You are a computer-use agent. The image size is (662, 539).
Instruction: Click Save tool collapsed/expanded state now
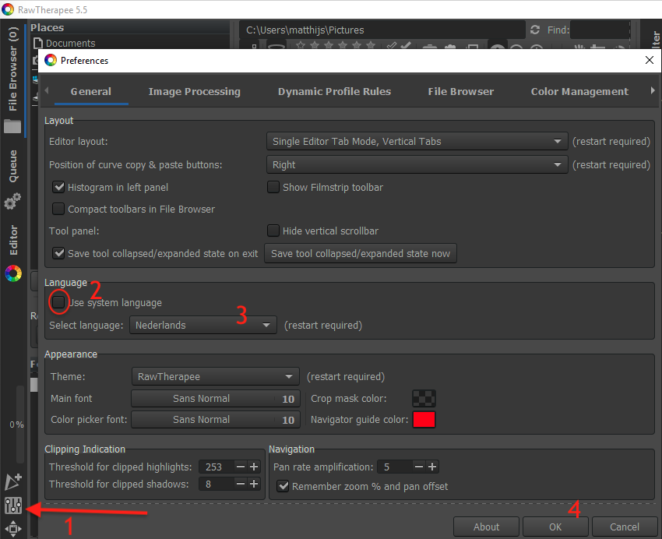[x=360, y=253]
